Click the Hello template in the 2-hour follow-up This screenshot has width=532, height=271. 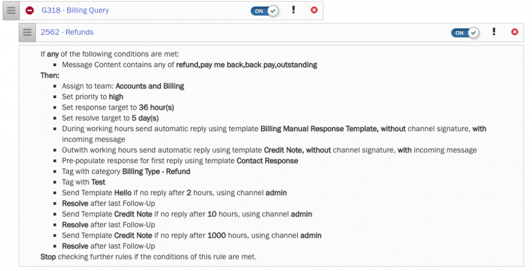coord(123,193)
